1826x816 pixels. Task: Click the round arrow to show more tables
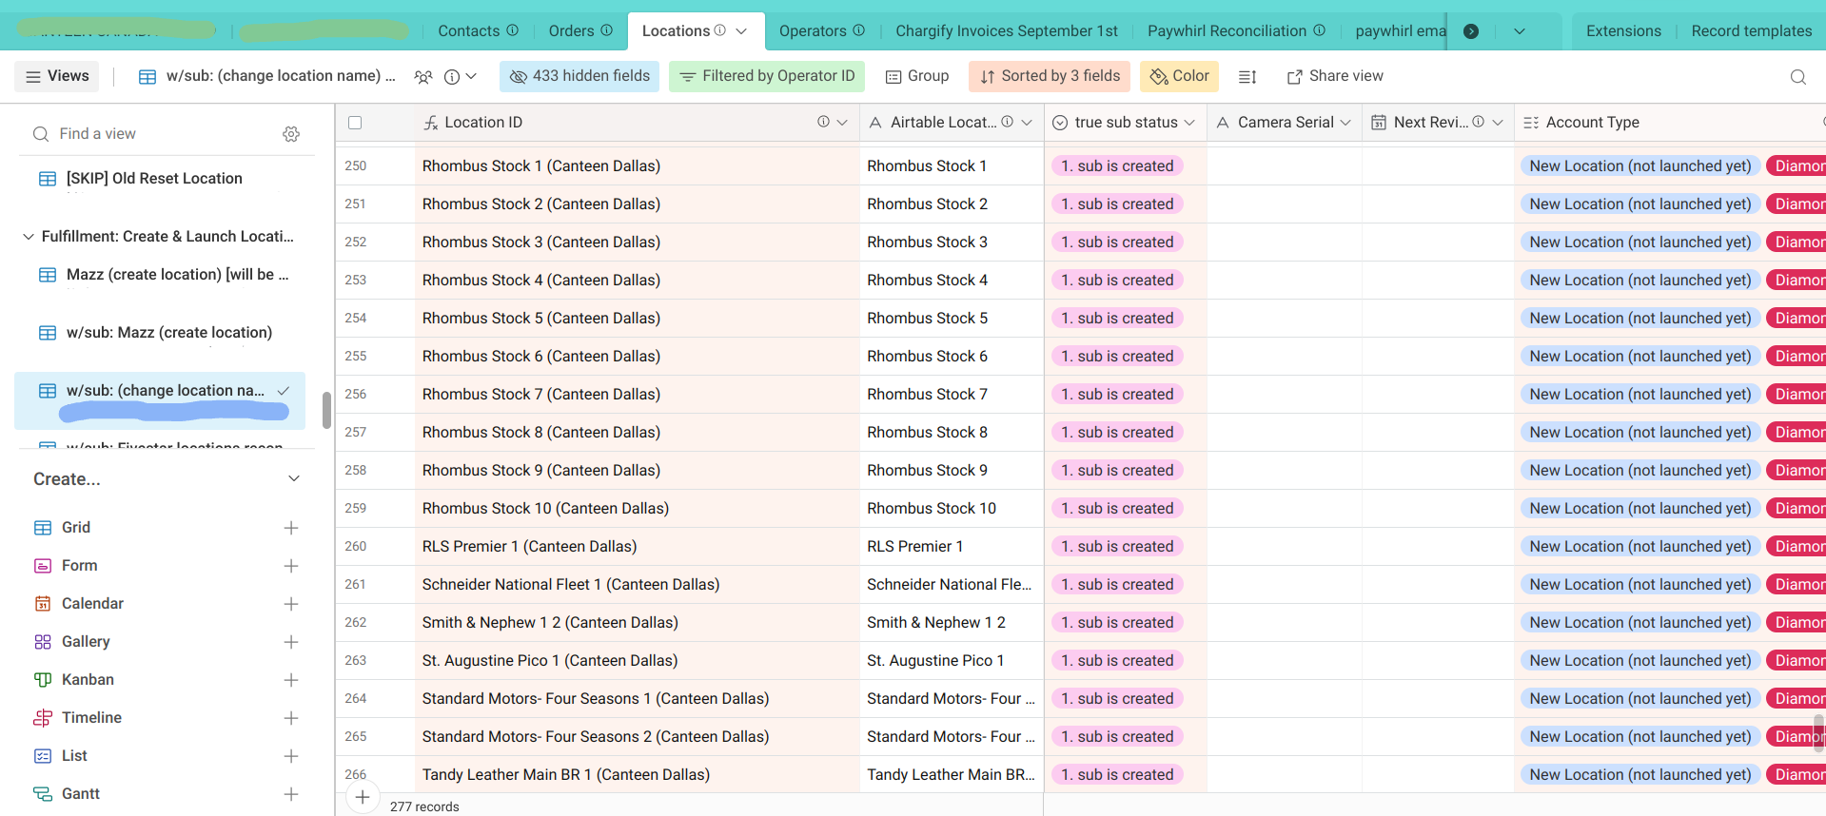tap(1471, 31)
